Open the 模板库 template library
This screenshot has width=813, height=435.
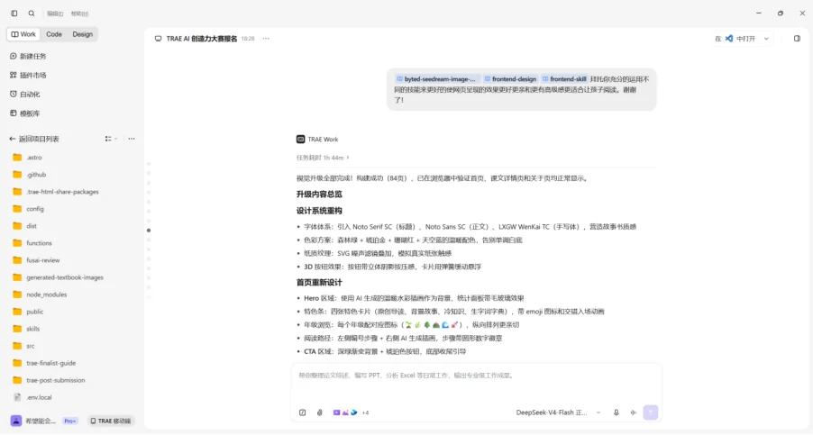click(x=25, y=113)
